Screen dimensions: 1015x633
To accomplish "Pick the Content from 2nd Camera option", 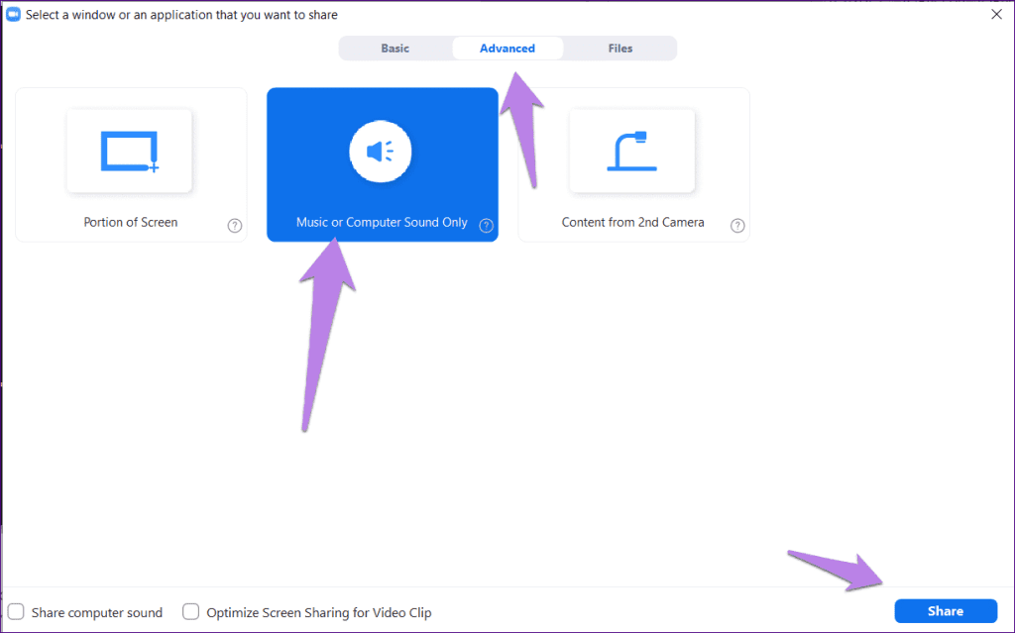I will click(x=632, y=164).
